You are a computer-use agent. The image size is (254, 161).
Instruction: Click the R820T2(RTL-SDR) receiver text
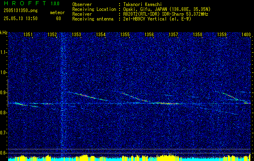(x=166, y=14)
